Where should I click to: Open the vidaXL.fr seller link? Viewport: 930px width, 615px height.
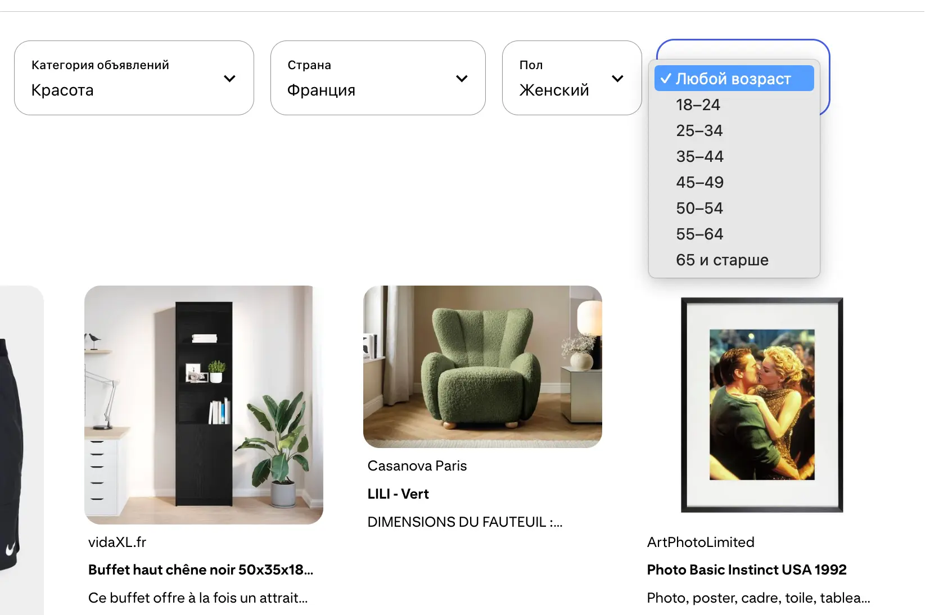(116, 542)
